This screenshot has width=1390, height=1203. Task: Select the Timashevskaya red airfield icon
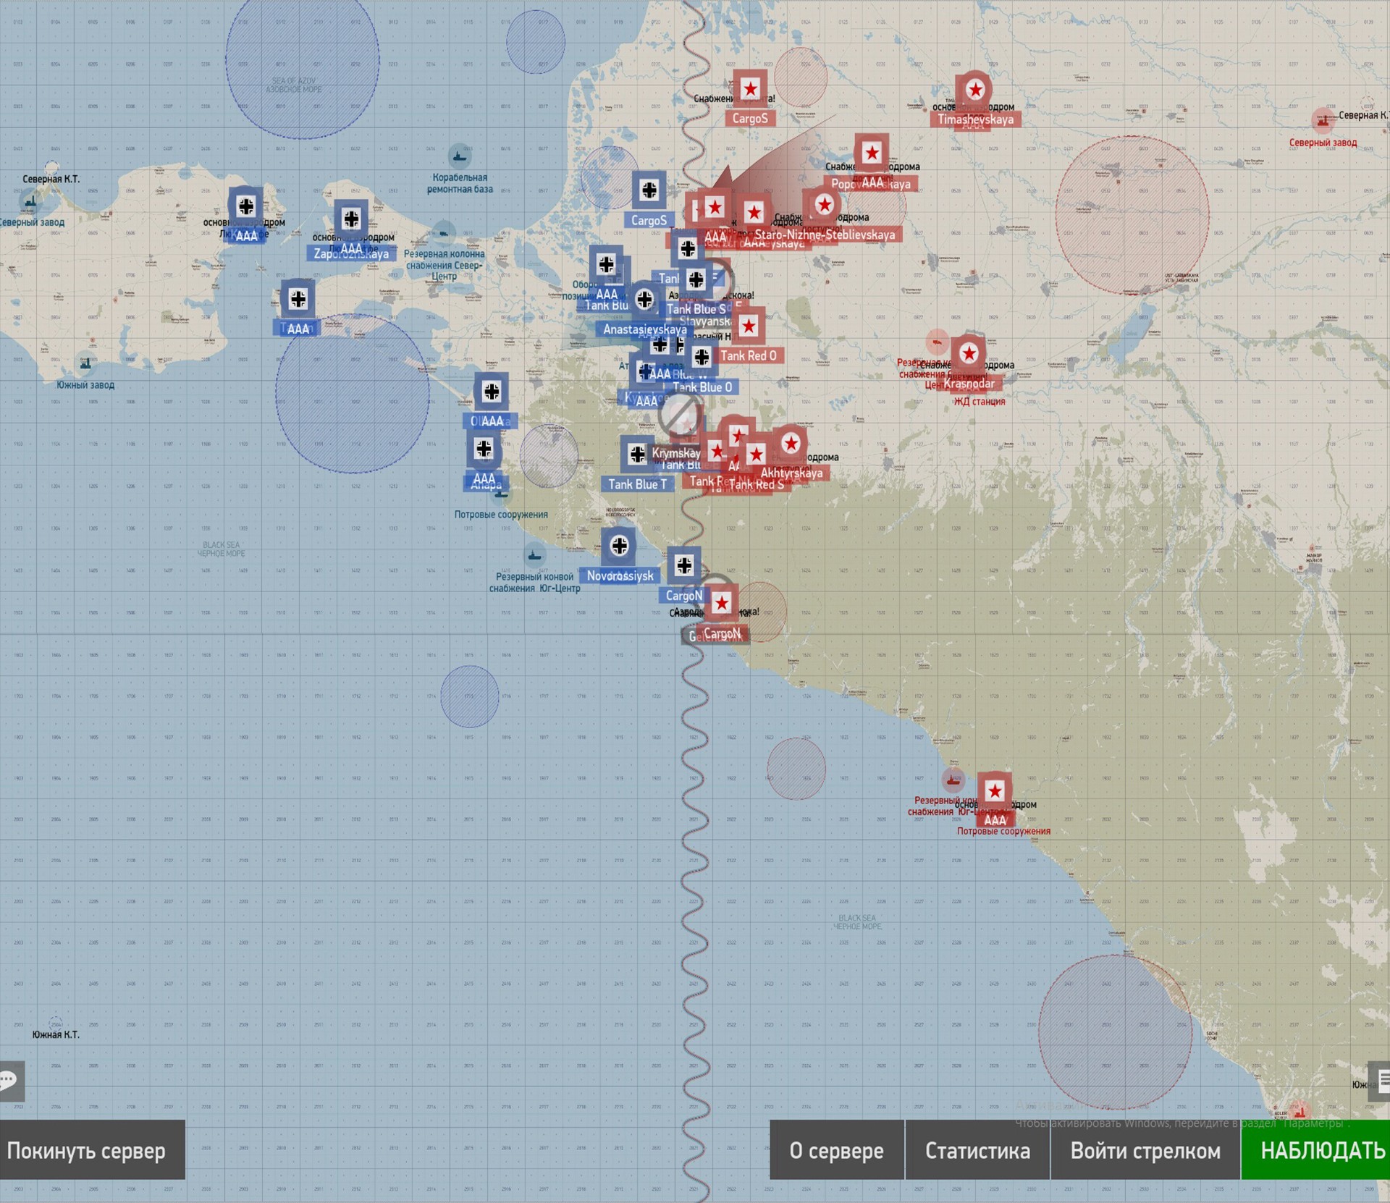click(x=975, y=90)
